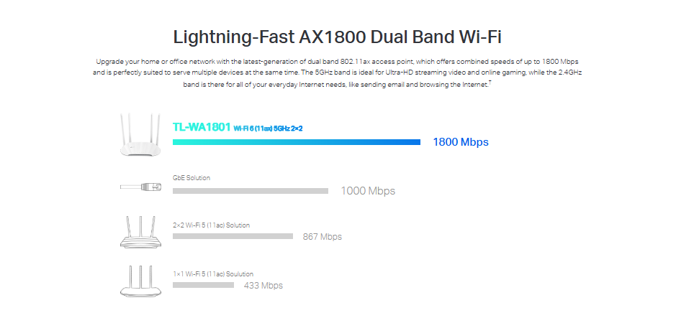Click the 1000 Mbps speed value
Viewport: 676px width, 318px height.
coord(368,191)
